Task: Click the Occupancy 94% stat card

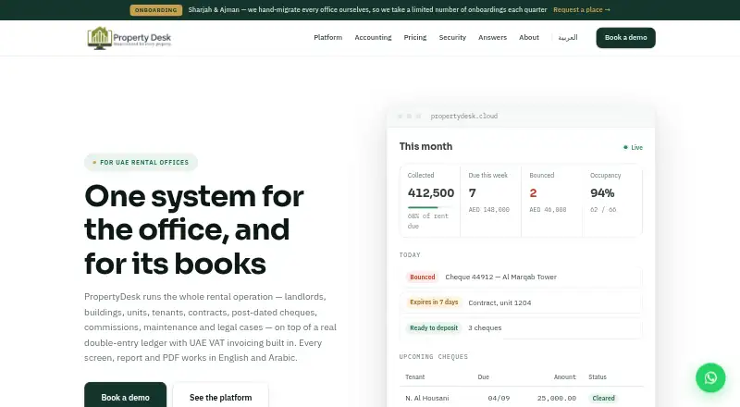Action: (x=612, y=200)
